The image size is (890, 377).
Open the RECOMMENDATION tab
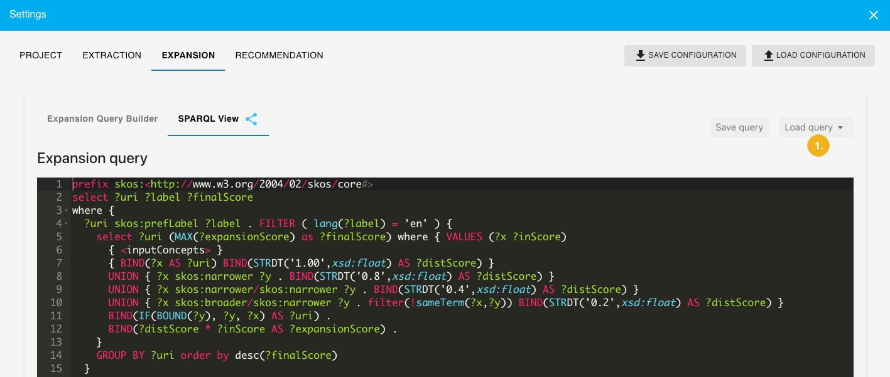click(x=279, y=55)
